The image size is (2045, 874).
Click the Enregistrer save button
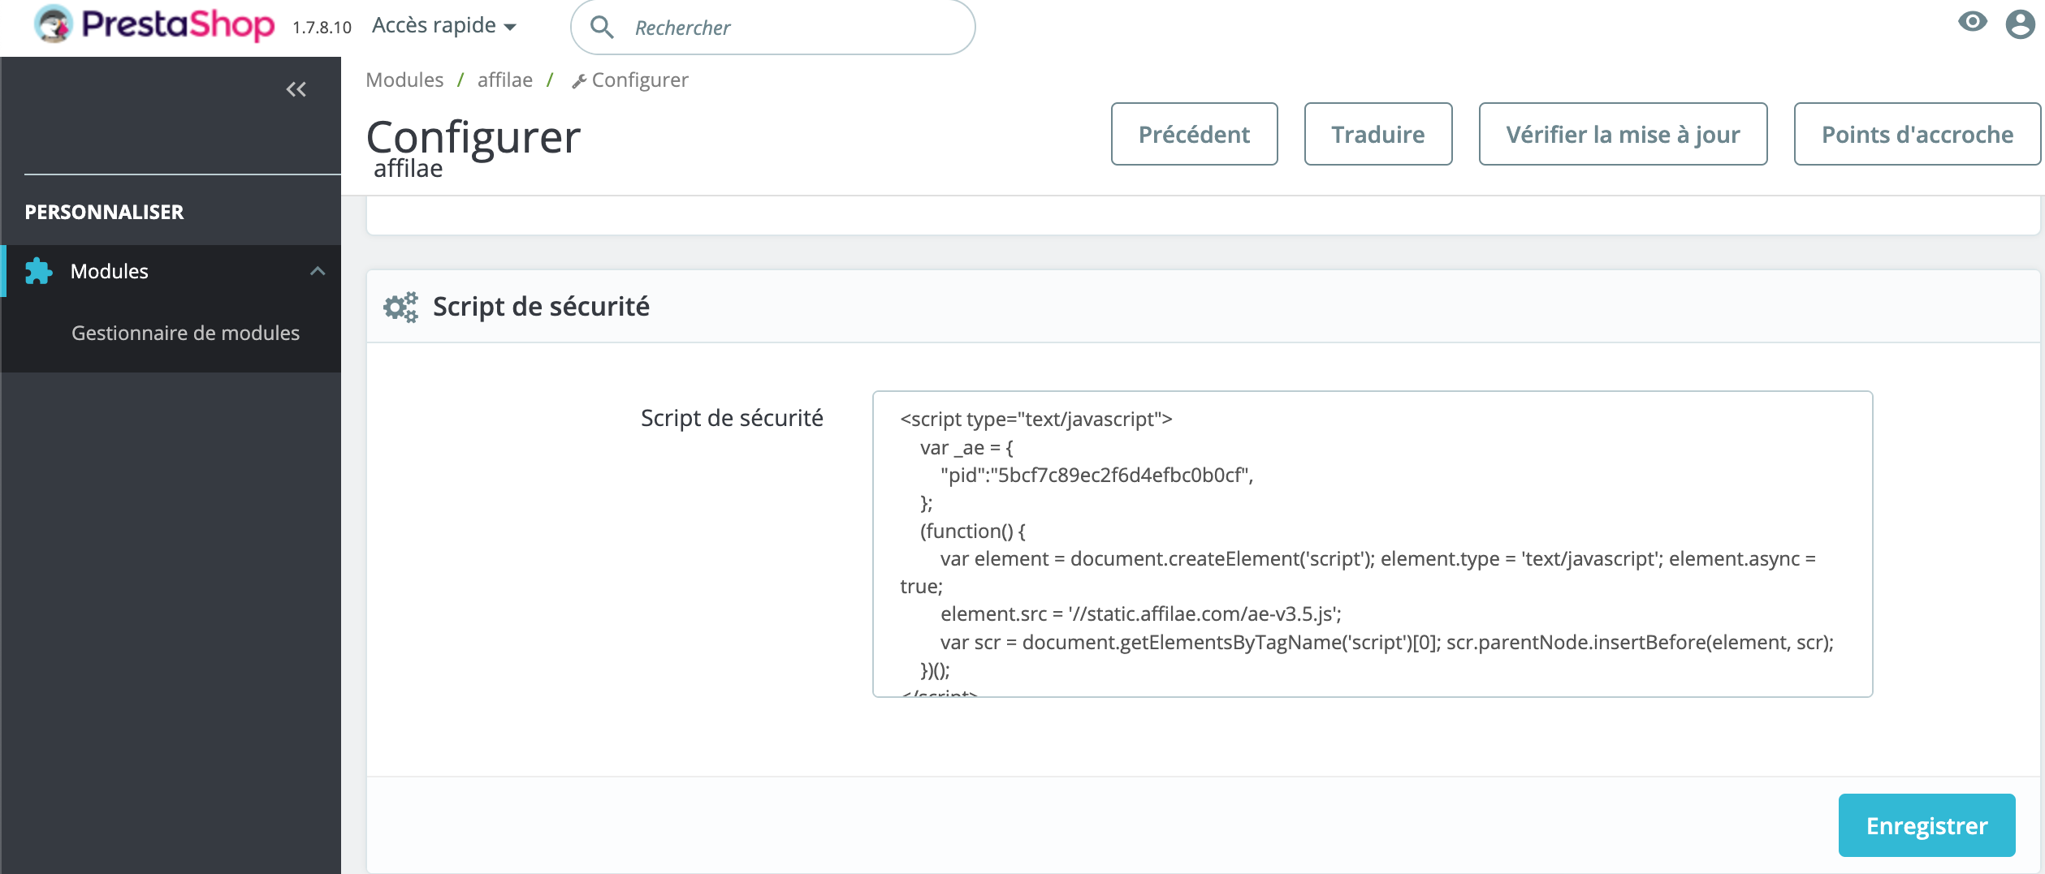point(1926,825)
